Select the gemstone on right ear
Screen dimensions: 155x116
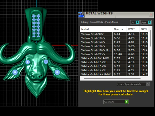(x=57, y=72)
